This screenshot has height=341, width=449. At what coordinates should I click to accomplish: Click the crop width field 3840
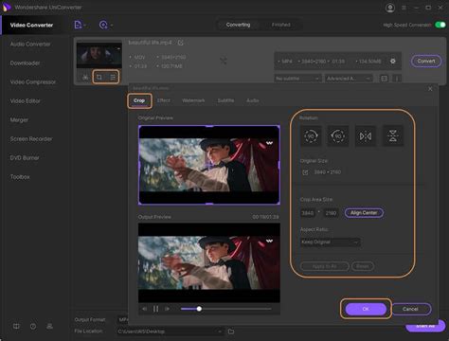308,213
